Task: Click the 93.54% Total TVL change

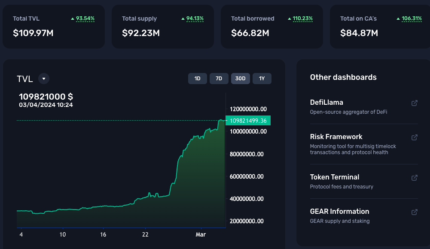Action: point(85,19)
